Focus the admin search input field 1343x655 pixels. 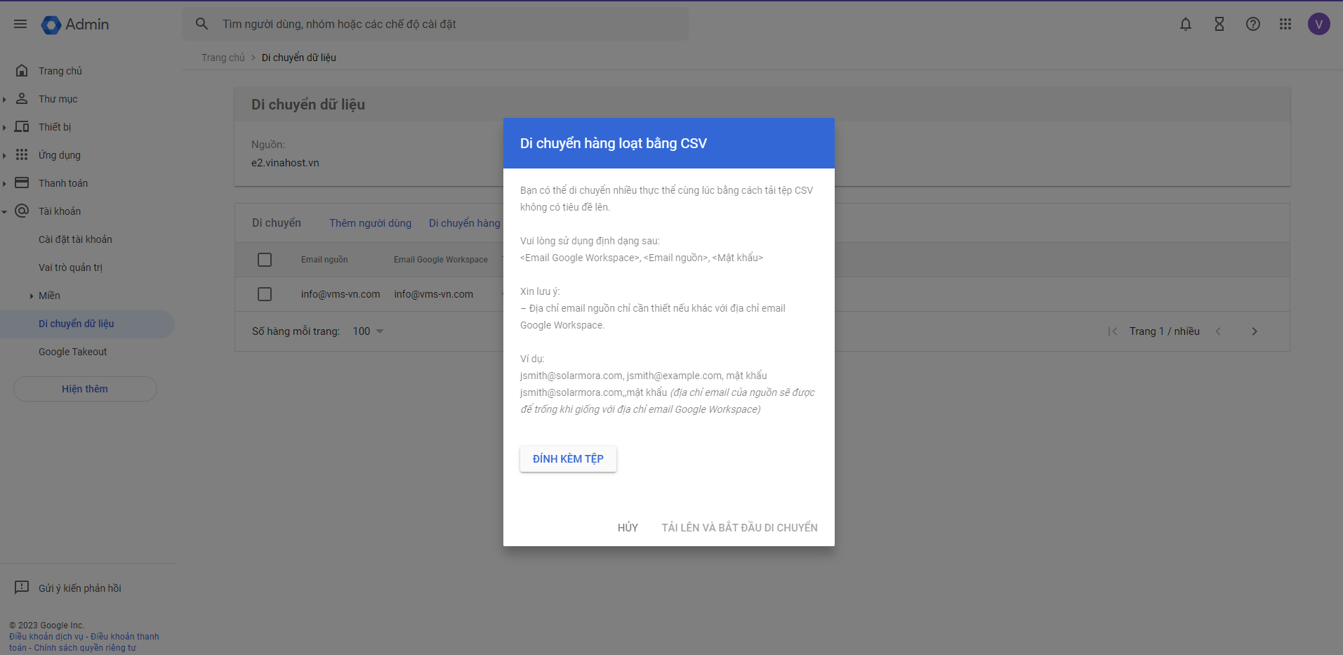tap(449, 25)
